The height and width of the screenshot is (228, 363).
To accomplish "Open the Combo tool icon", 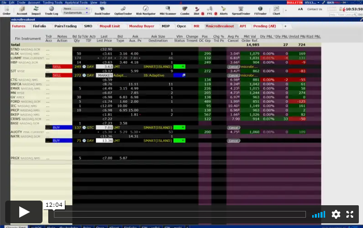I will pos(185,11).
